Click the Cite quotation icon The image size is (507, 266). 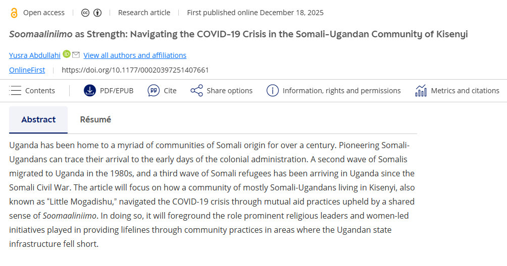coord(154,91)
